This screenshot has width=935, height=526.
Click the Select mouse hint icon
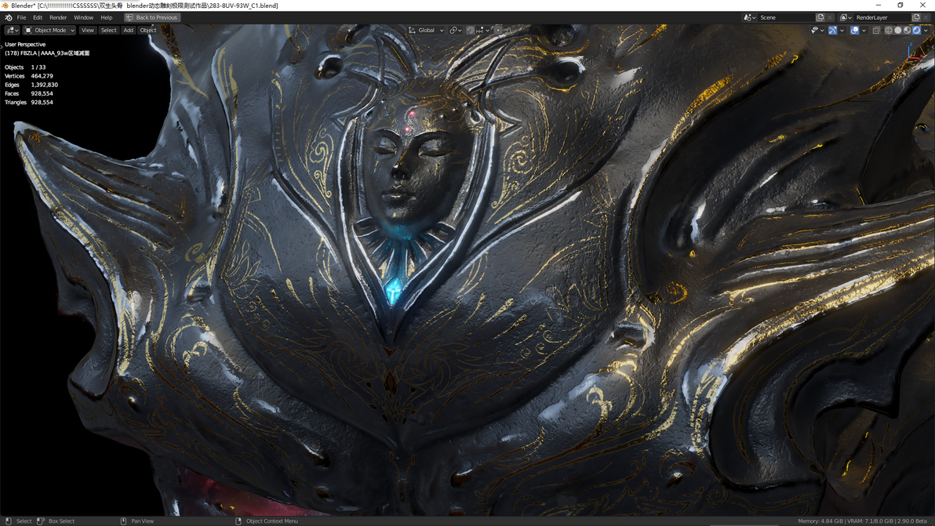pos(9,521)
